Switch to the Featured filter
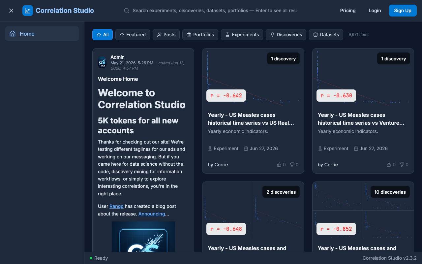This screenshot has height=264, width=422. [x=133, y=35]
